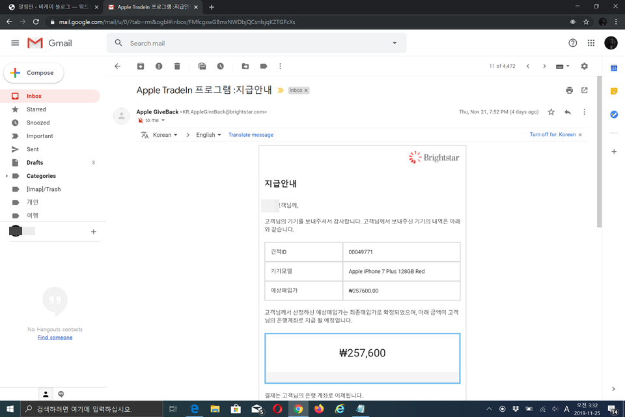The width and height of the screenshot is (625, 417).
Task: Open email in a new window
Action: coord(585,90)
